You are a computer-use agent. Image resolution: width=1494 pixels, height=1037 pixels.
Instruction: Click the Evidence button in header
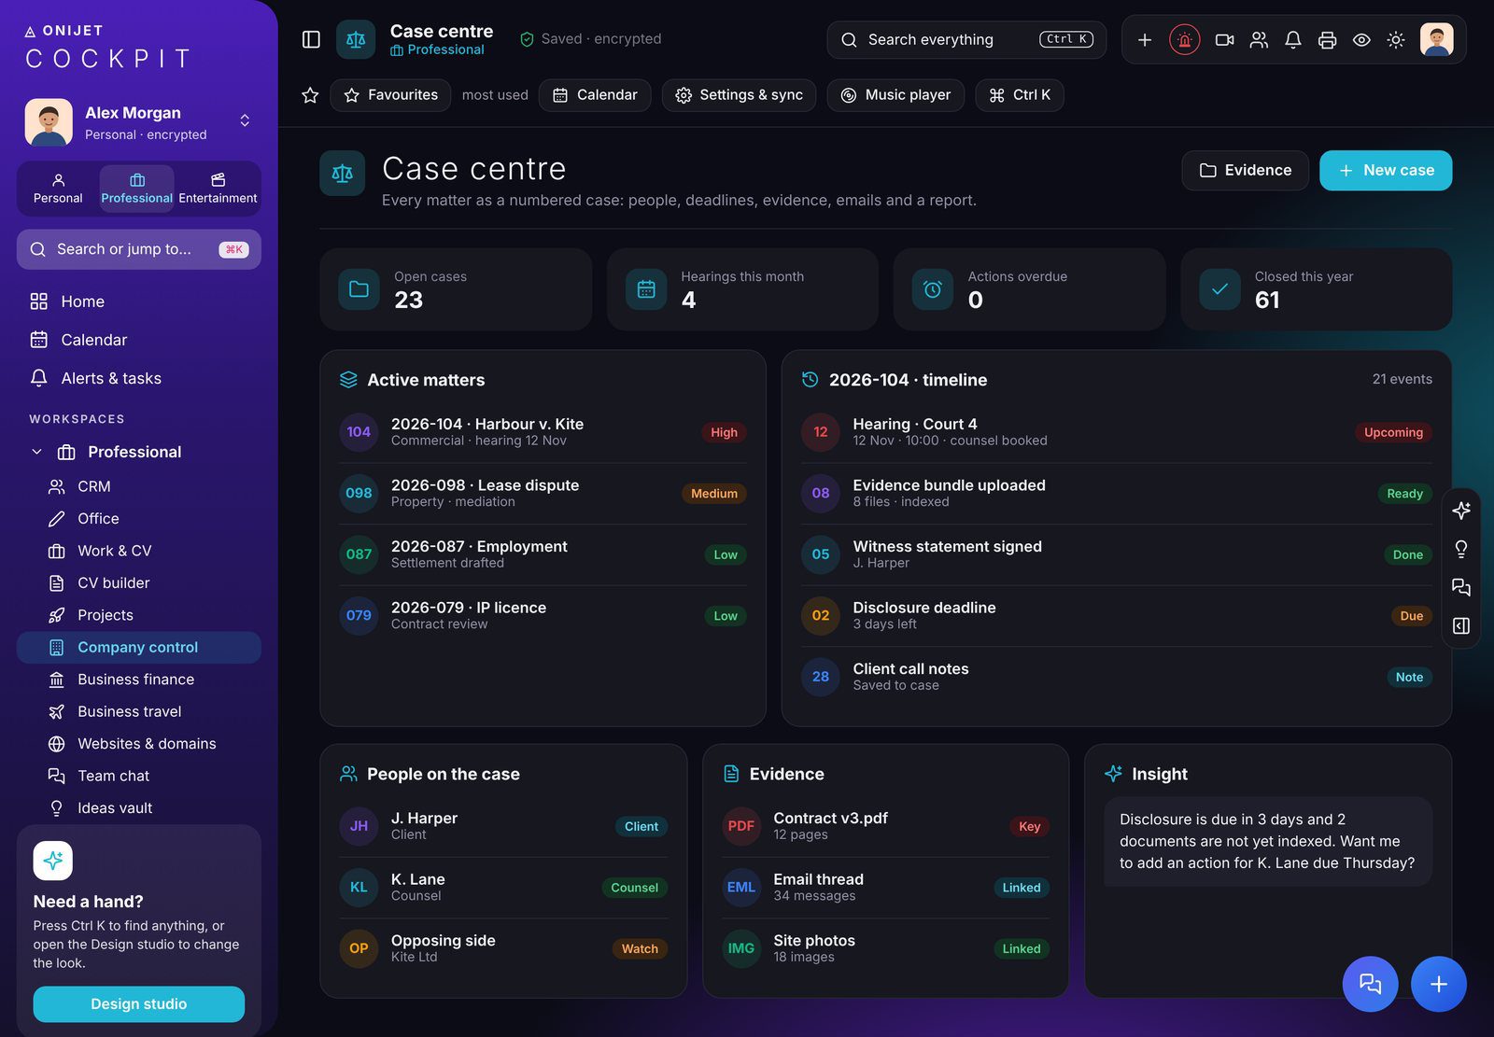coord(1246,171)
